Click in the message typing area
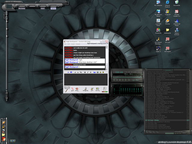The width and height of the screenshot is (192, 144). tap(85, 79)
